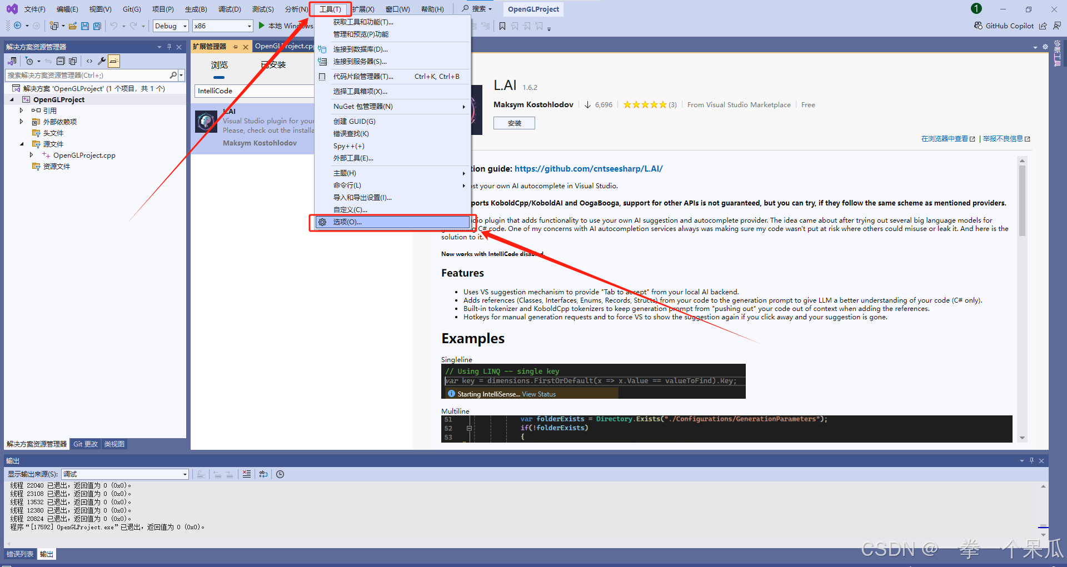Toggle word wrap in the Output panel
The image size is (1067, 567).
point(263,474)
